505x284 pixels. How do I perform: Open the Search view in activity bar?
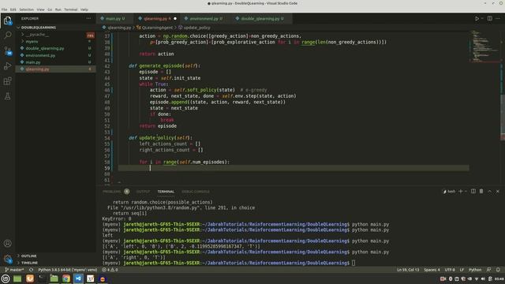pyautogui.click(x=7, y=35)
